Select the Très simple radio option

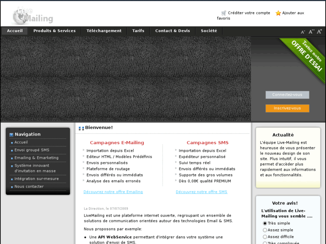point(265,223)
